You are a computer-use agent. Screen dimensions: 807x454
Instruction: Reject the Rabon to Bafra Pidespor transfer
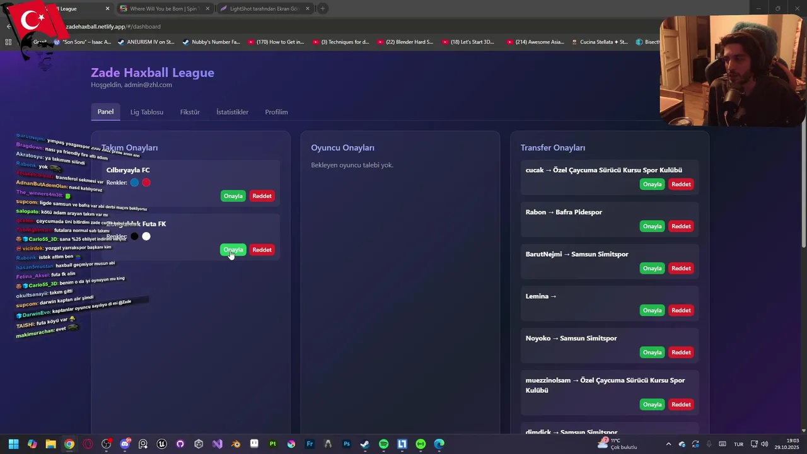click(x=682, y=226)
